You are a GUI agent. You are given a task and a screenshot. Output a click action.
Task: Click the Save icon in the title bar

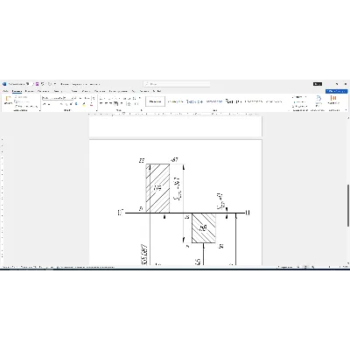tap(37, 84)
